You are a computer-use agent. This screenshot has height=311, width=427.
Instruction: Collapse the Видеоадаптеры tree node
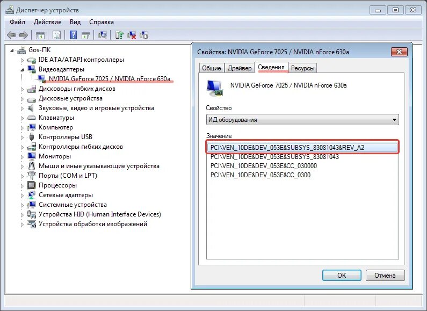click(x=22, y=70)
